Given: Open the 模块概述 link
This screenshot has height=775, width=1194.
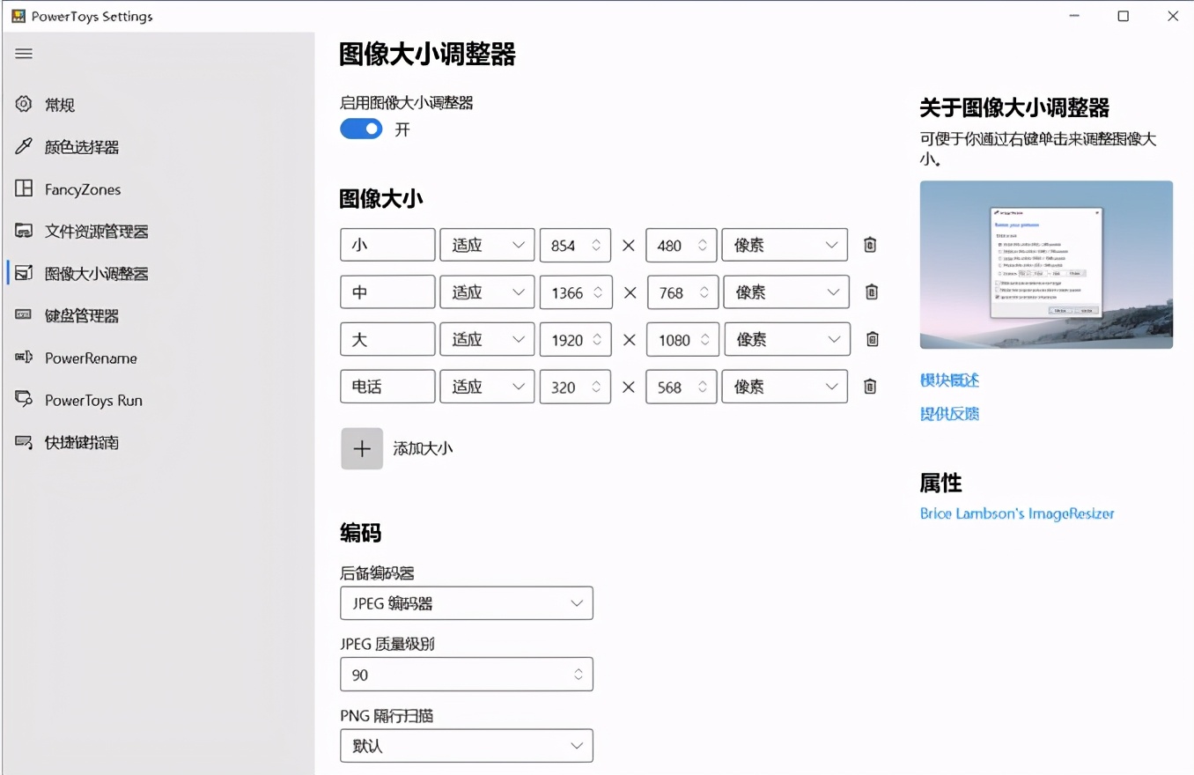Looking at the screenshot, I should pos(949,380).
